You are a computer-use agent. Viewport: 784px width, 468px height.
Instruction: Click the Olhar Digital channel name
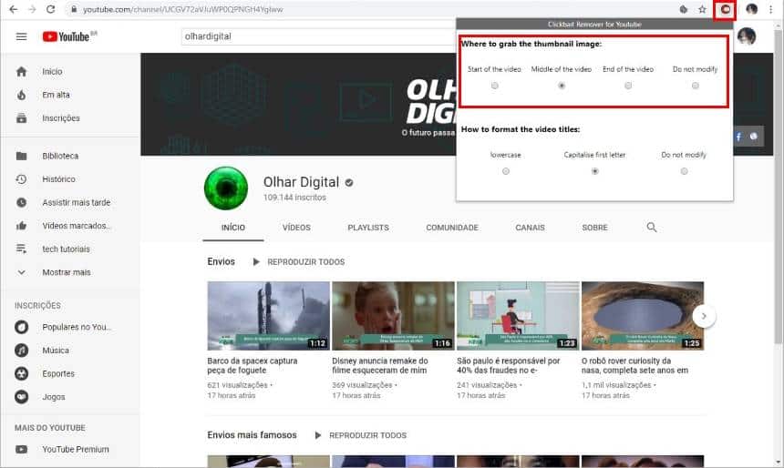[x=301, y=182]
